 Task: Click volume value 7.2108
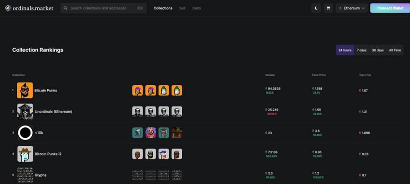pyautogui.click(x=273, y=152)
